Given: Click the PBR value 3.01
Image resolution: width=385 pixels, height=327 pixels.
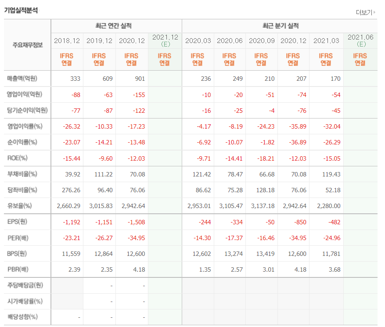Looking at the screenshot, I should [x=269, y=270].
